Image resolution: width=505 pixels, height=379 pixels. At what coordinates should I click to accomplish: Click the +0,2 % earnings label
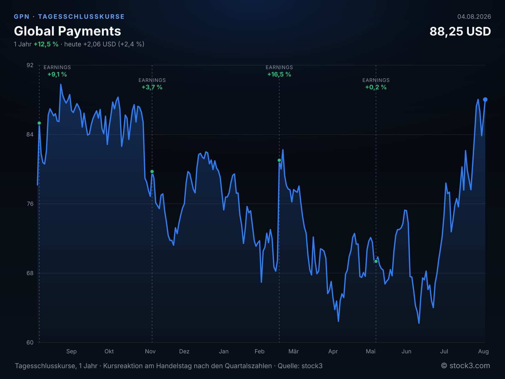click(x=376, y=87)
